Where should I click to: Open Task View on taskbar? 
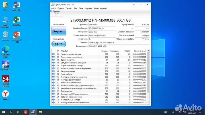coord(18,112)
